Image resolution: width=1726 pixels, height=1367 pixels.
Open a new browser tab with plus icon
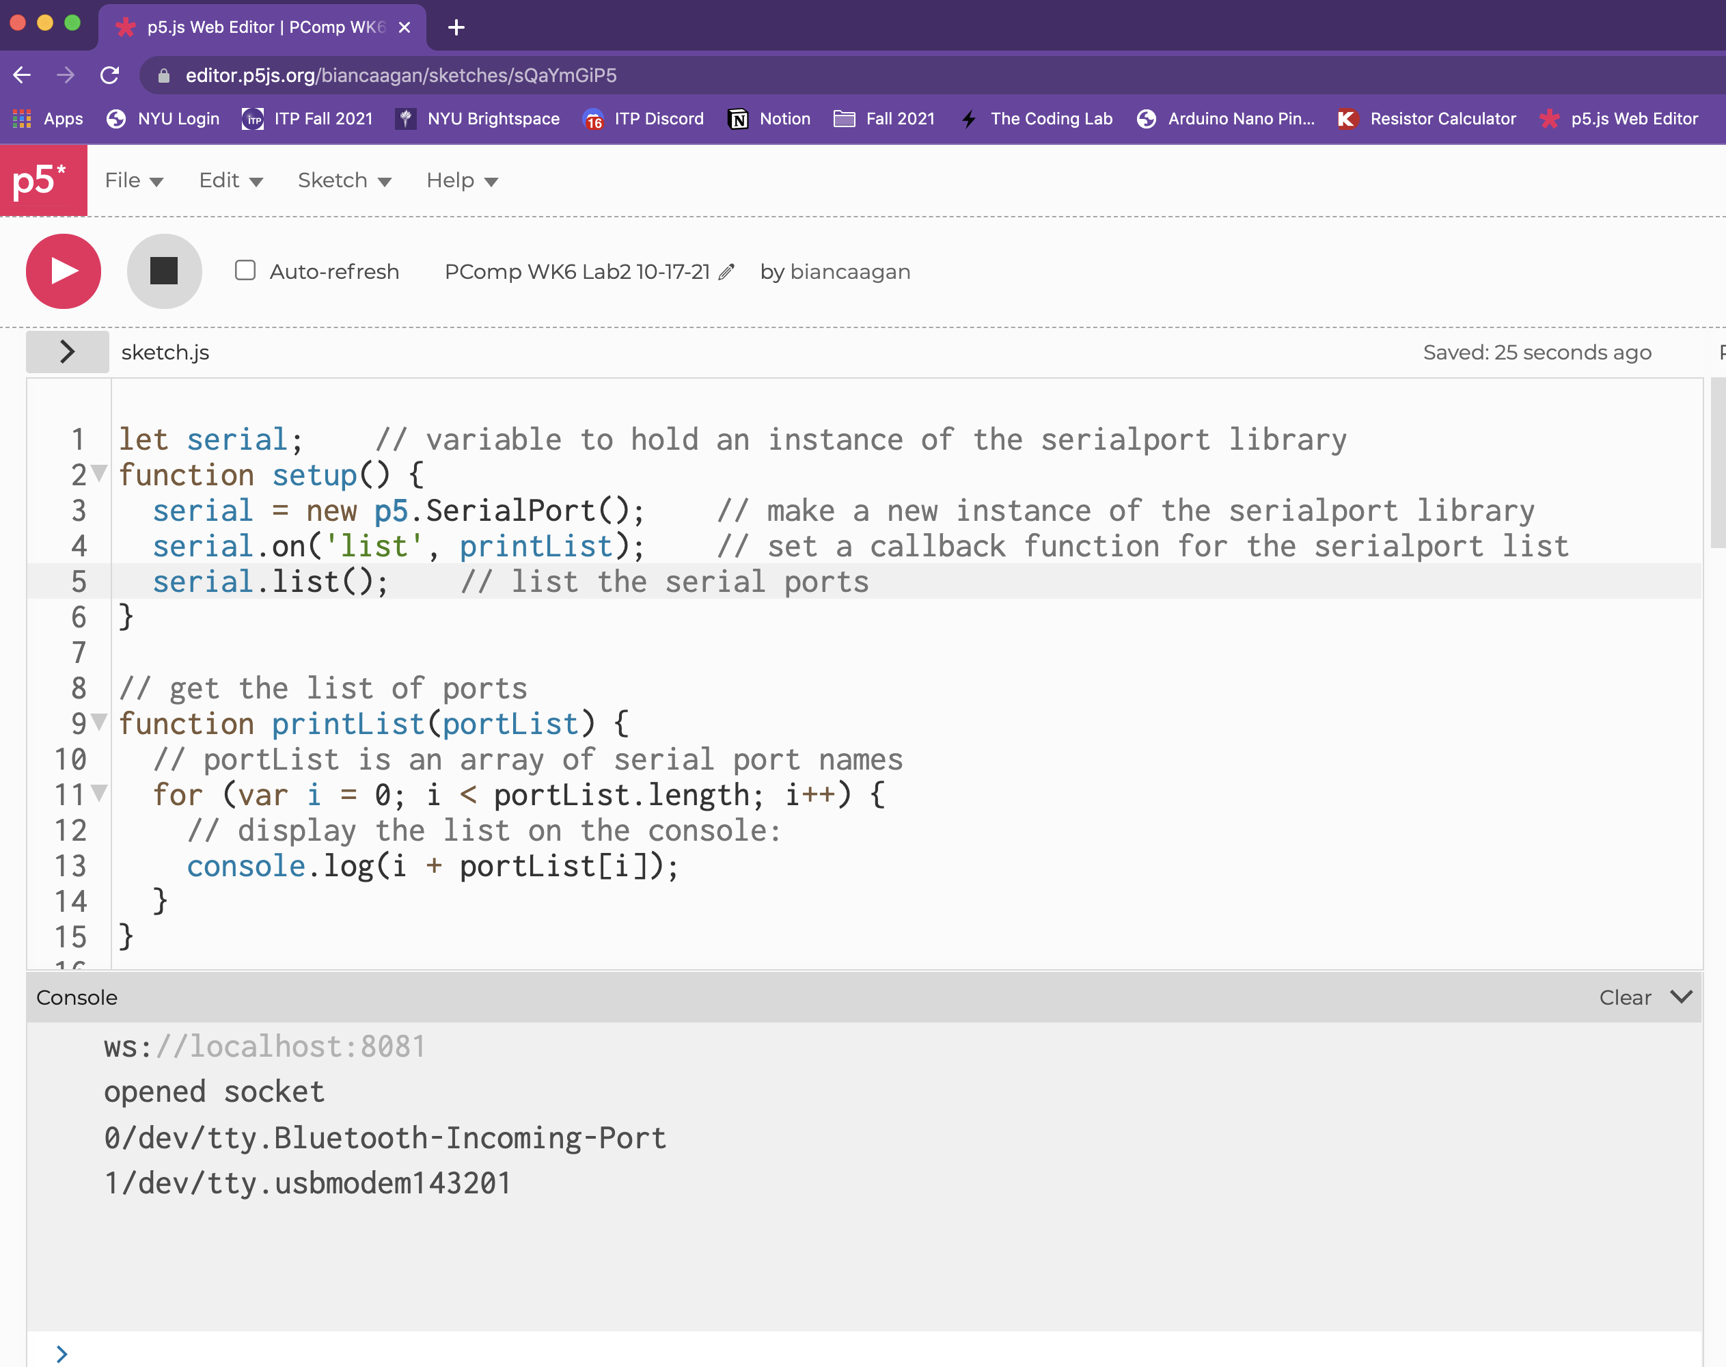tap(456, 27)
